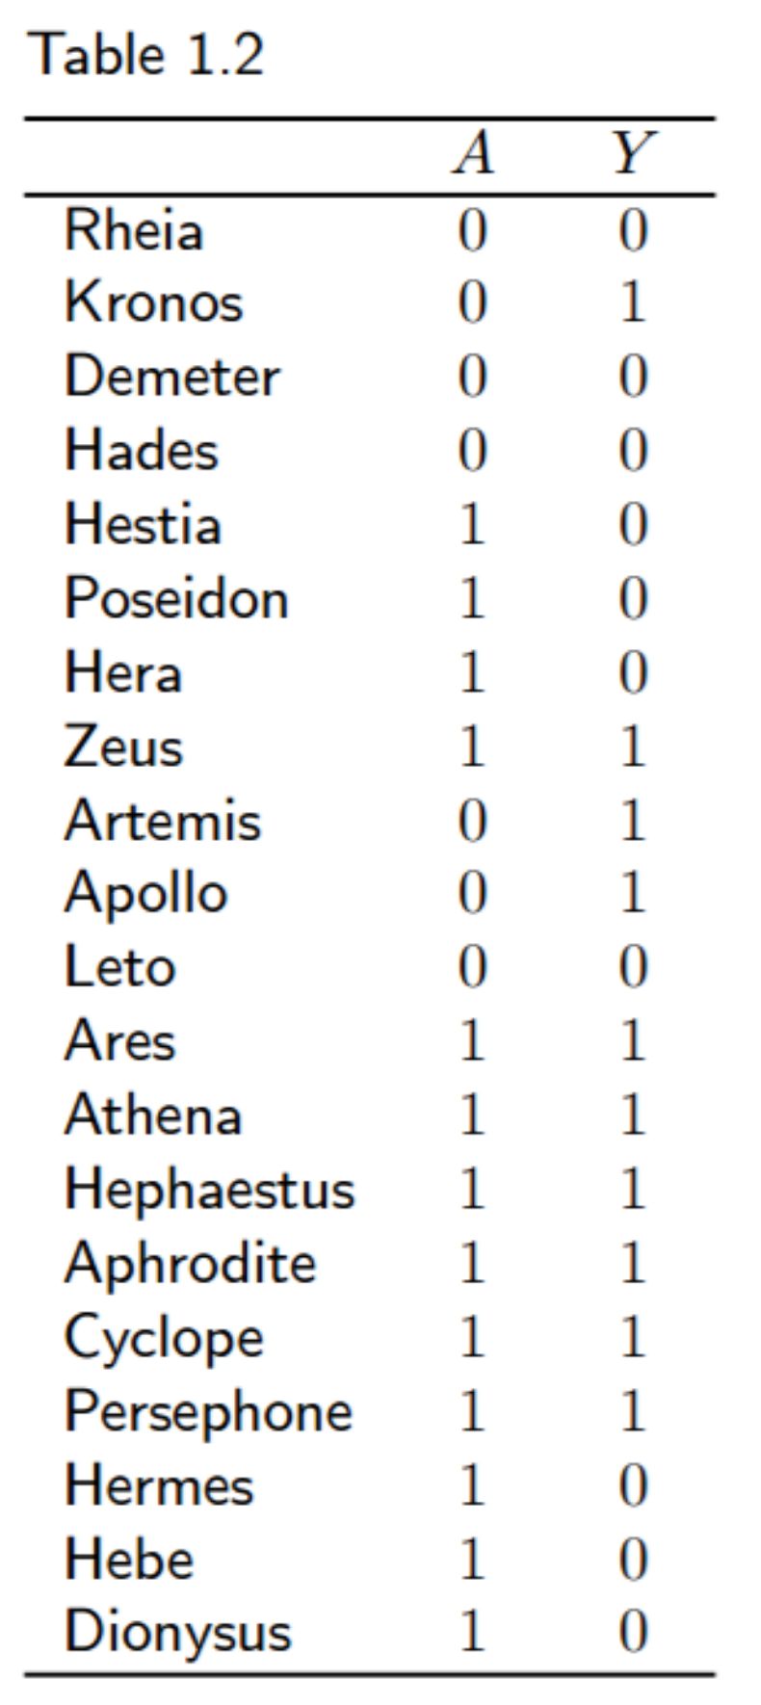Select the Rheia row name
The image size is (761, 1705).
[x=134, y=231]
